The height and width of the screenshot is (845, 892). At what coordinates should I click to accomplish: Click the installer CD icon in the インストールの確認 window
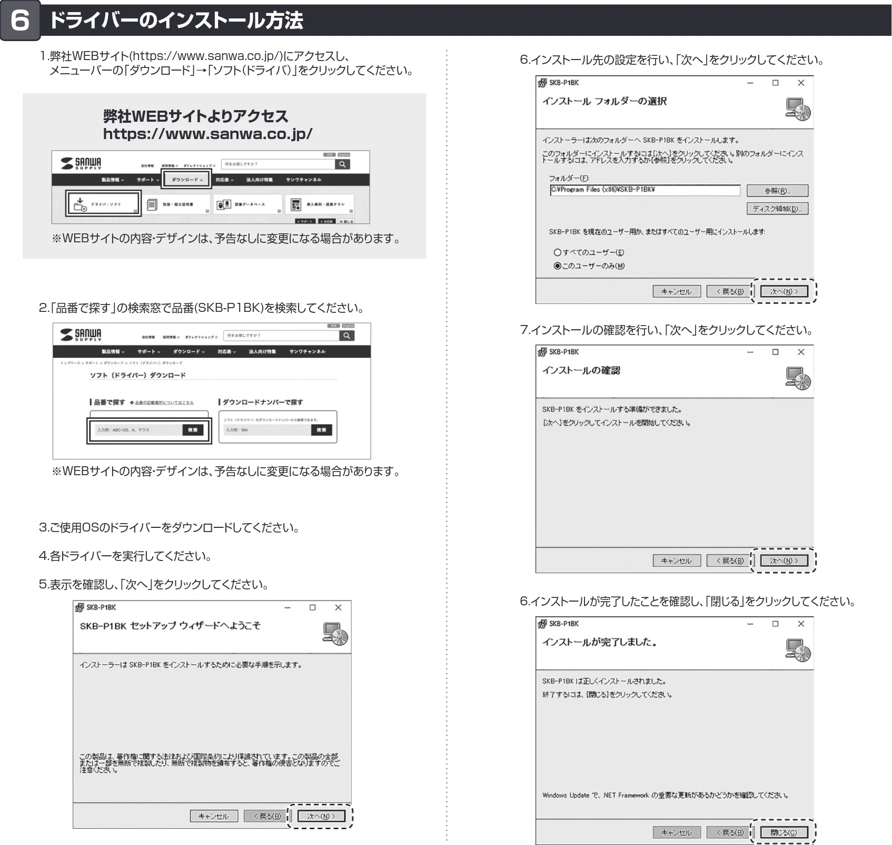tap(798, 378)
